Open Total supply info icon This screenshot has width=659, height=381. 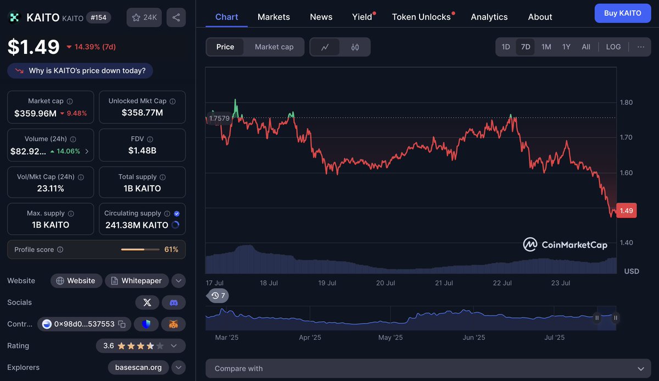[x=163, y=177]
